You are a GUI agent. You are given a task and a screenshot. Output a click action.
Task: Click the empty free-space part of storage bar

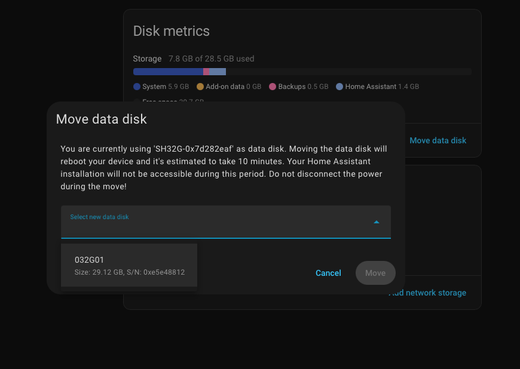[348, 72]
